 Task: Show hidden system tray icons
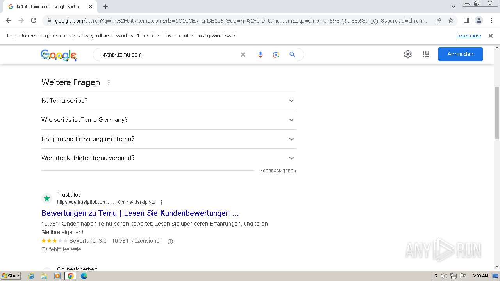[x=436, y=276]
